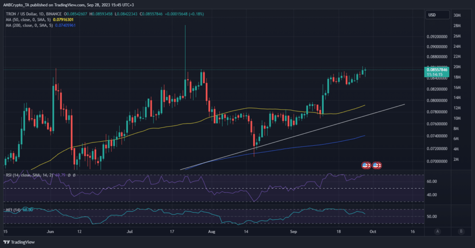
Task: Click 'Jun' on the time axis
Action: [51, 231]
